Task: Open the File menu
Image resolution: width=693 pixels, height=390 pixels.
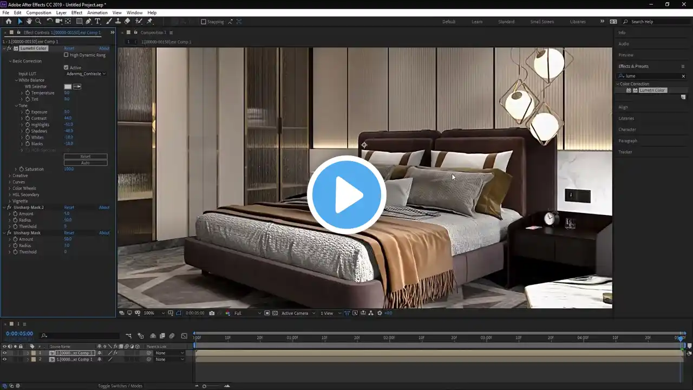Action: pos(6,12)
